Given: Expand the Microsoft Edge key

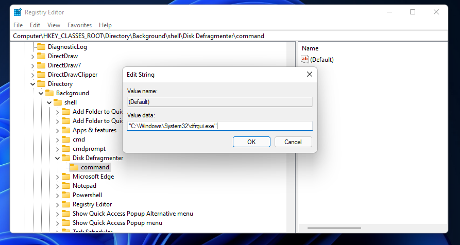Looking at the screenshot, I should point(57,177).
